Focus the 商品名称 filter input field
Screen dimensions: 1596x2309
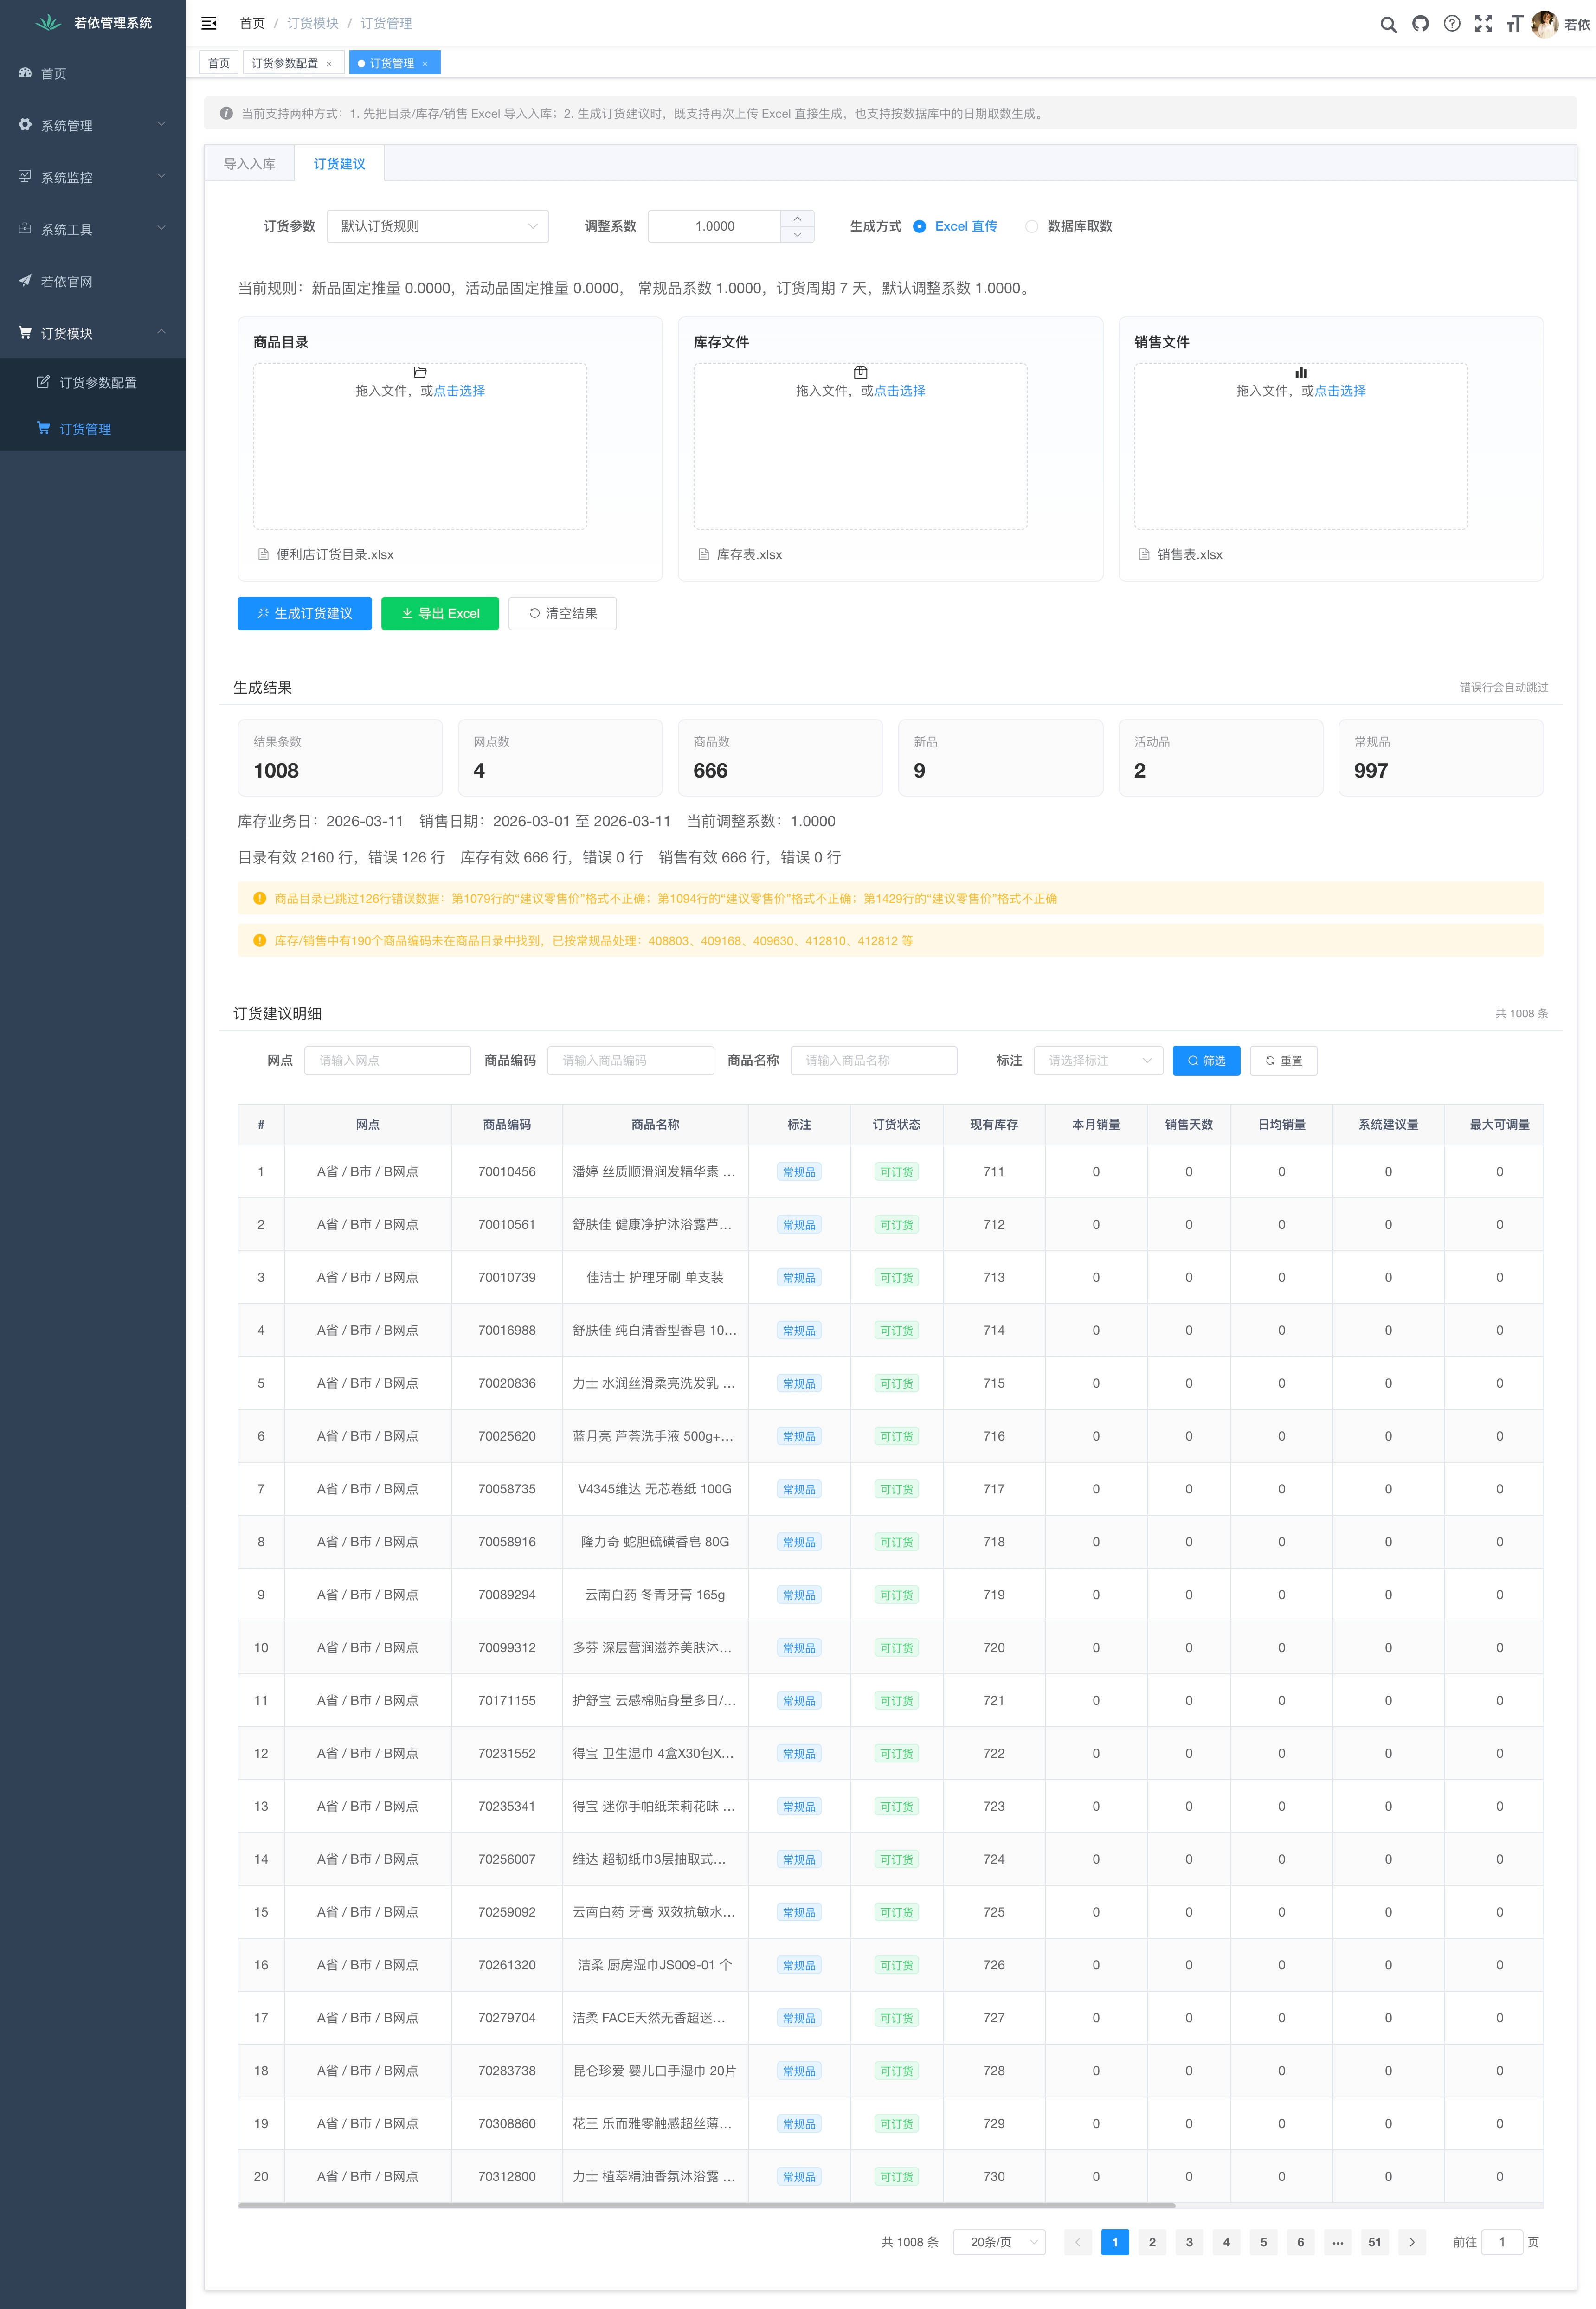point(873,1060)
